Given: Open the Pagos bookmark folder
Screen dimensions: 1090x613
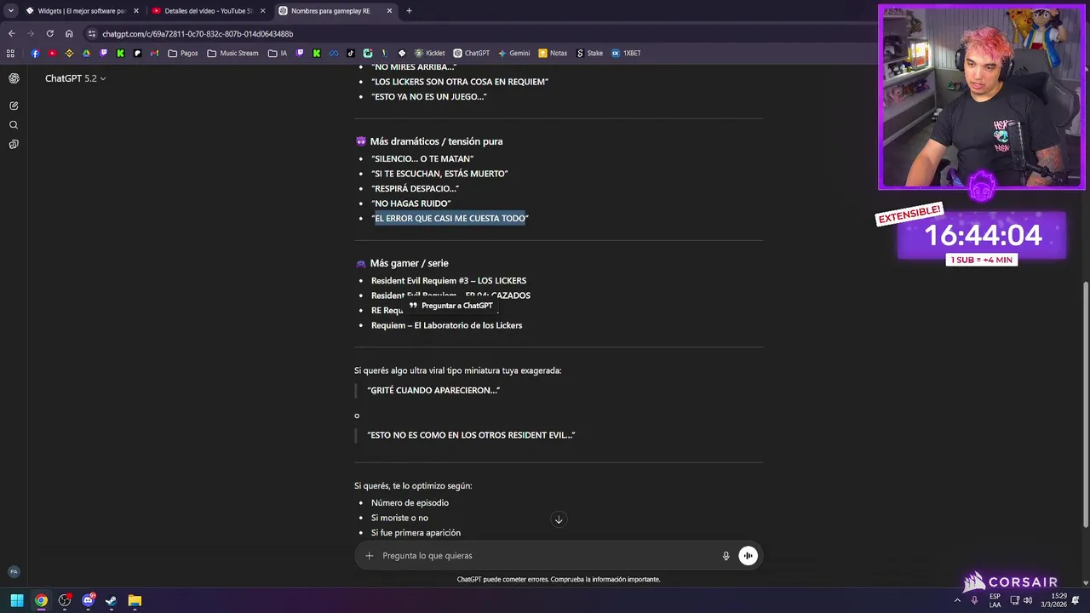Looking at the screenshot, I should click(183, 53).
